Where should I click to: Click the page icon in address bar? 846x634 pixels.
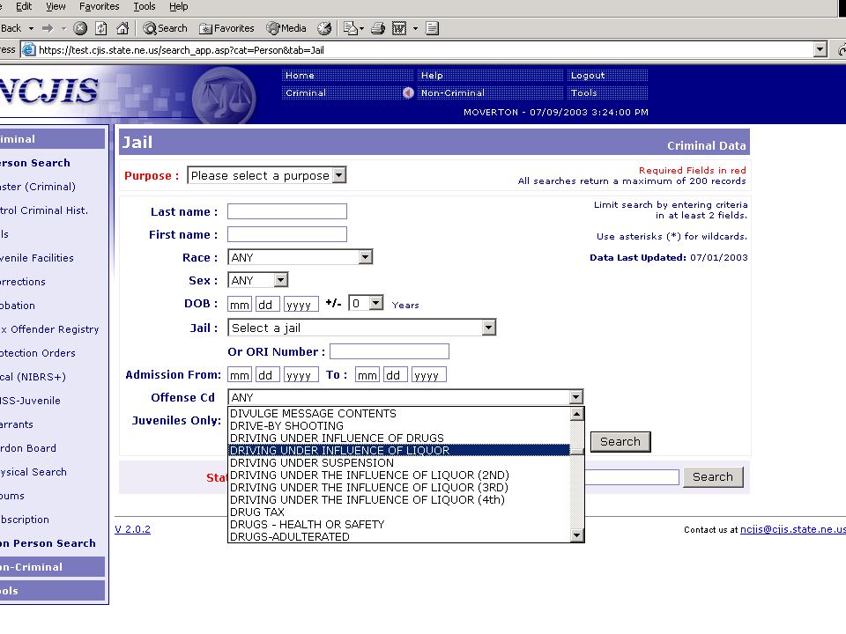tap(29, 50)
